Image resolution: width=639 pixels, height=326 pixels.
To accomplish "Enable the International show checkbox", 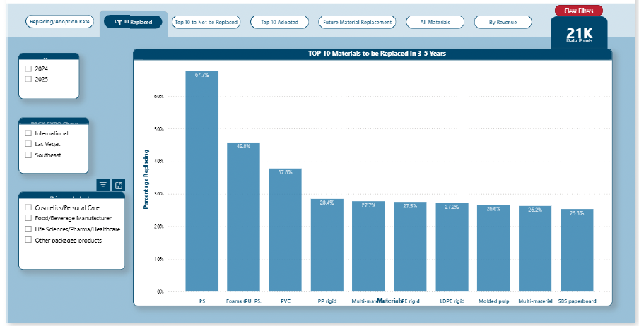I will (28, 133).
